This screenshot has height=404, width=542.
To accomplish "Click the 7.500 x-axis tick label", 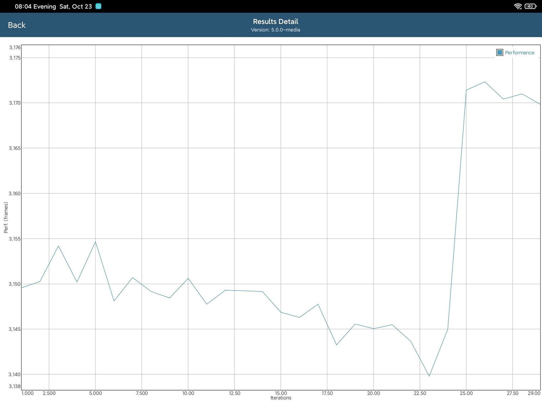I will [x=142, y=393].
